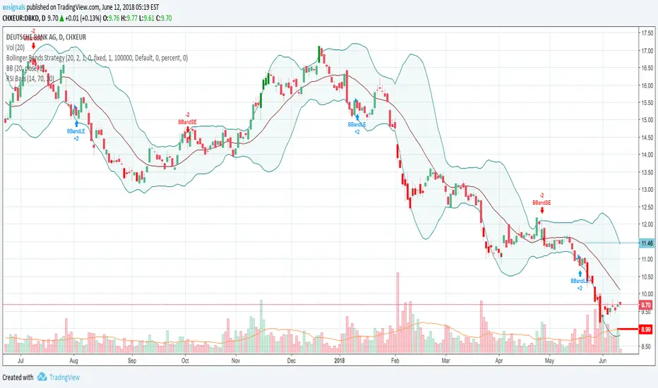Image resolution: width=658 pixels, height=388 pixels.
Task: Open the TradingView link in footer
Action: pos(64,377)
